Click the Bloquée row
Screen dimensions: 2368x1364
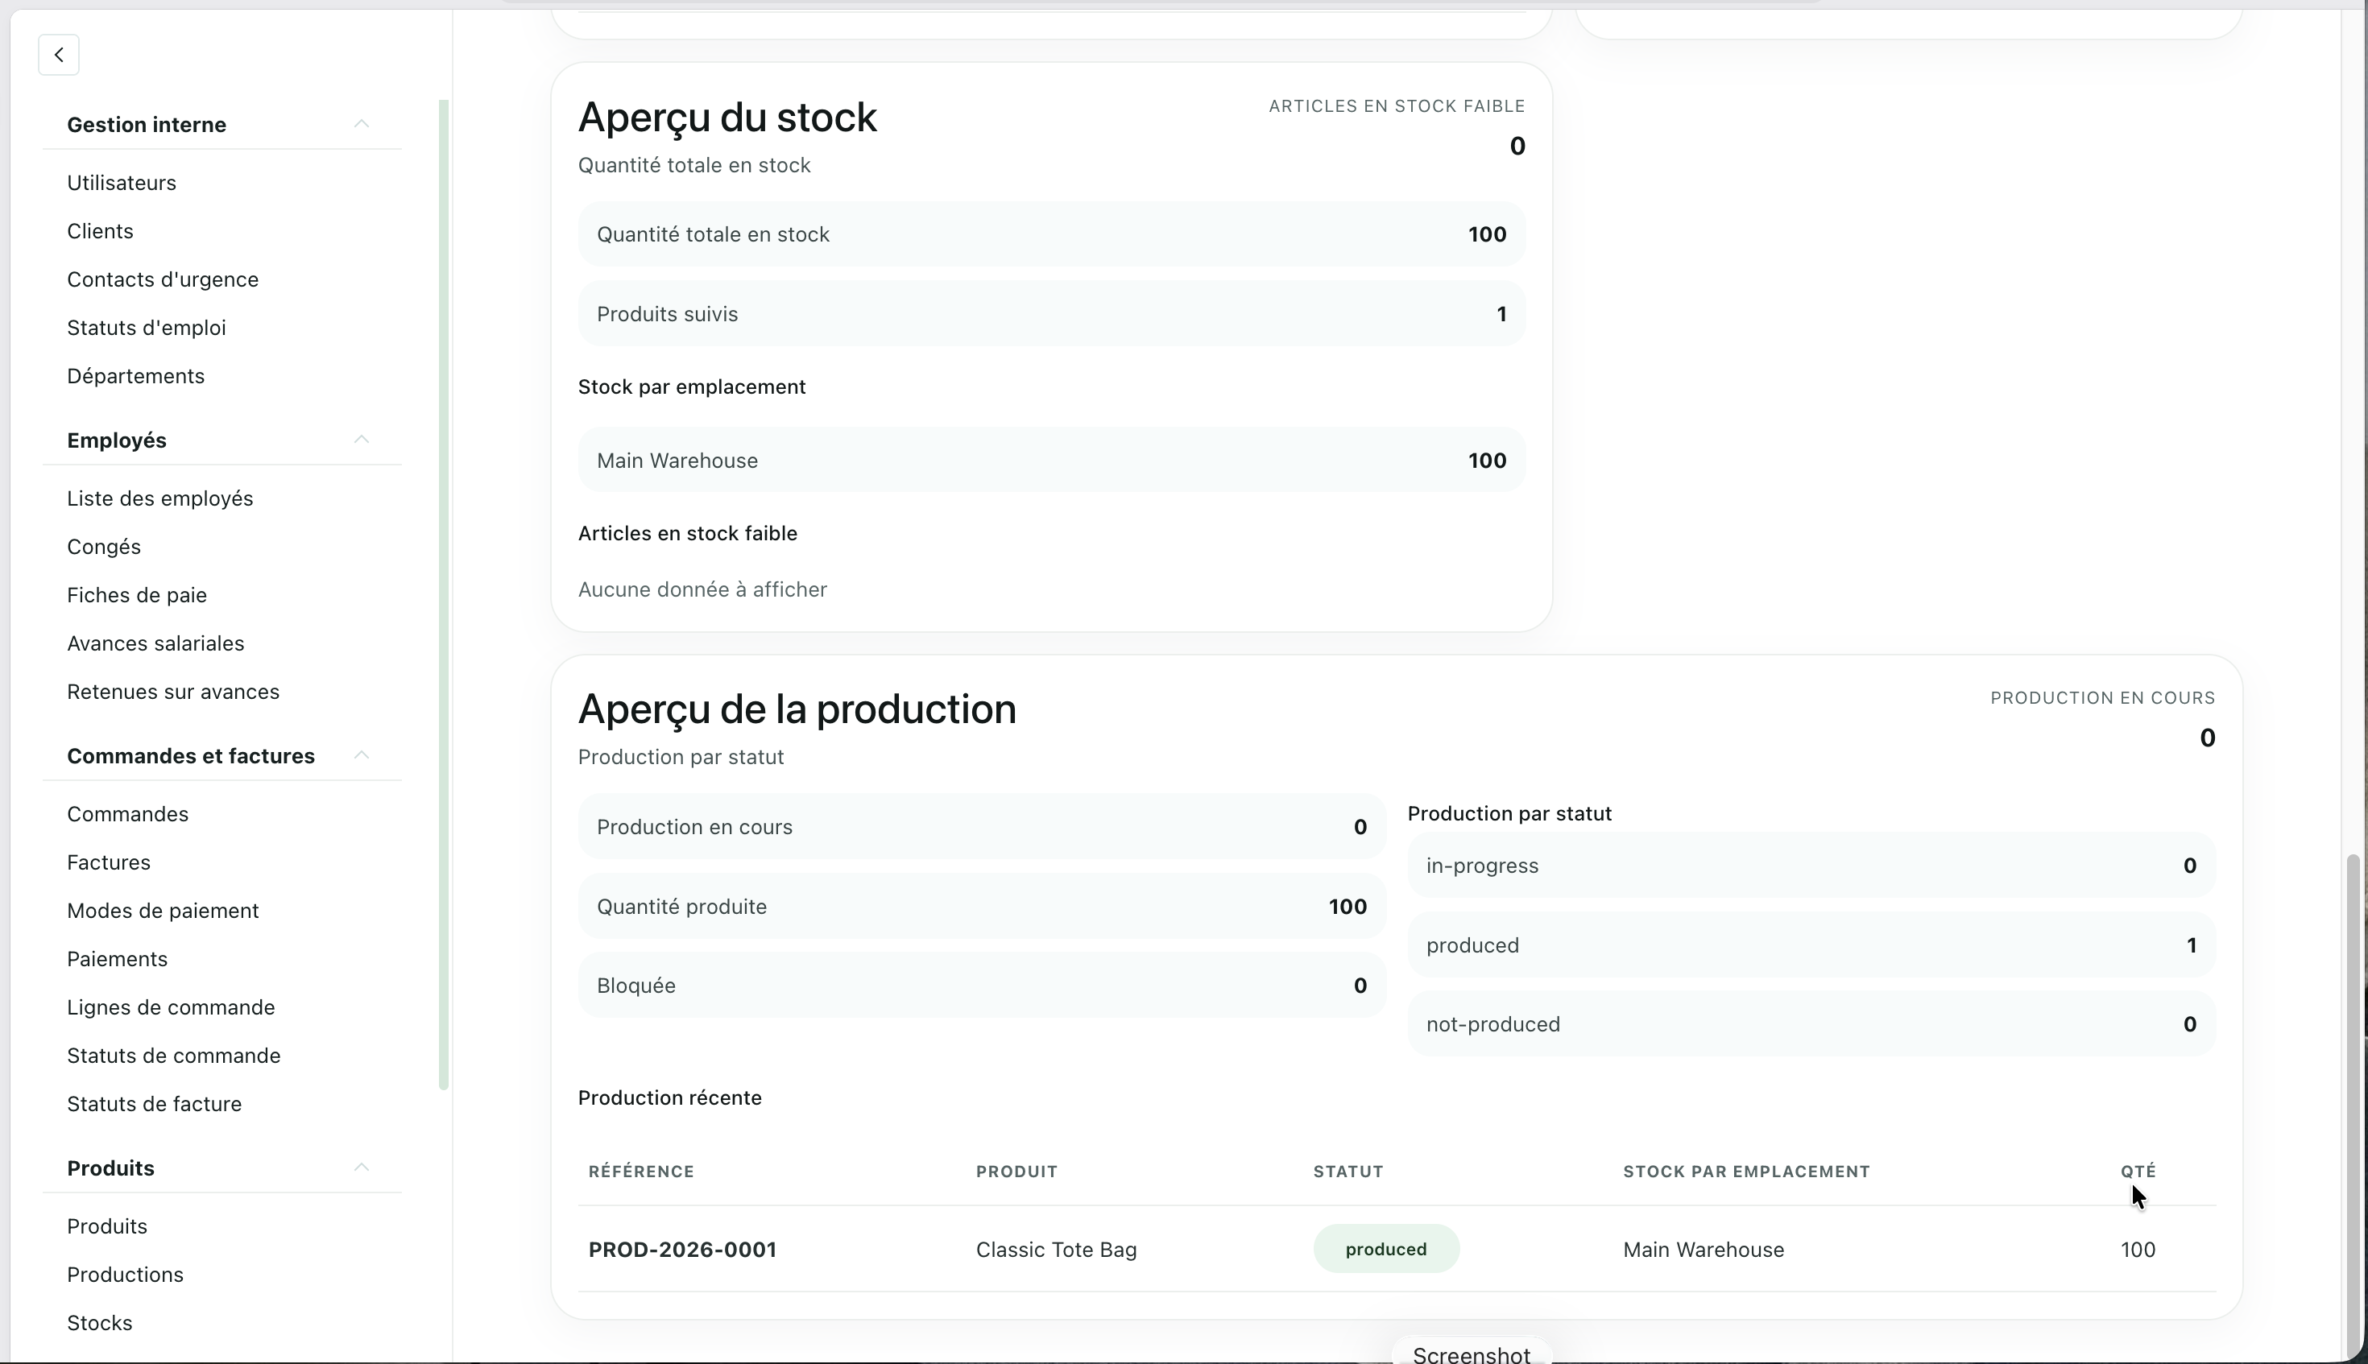981,986
